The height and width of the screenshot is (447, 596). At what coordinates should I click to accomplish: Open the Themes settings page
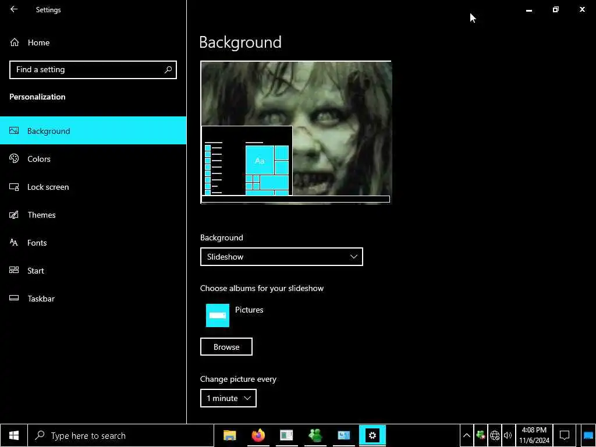coord(93,215)
